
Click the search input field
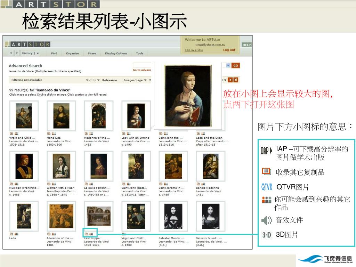pos(142,65)
